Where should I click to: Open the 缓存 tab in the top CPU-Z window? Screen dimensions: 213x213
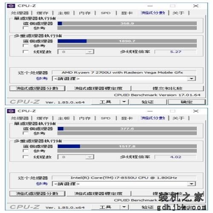[43, 13]
